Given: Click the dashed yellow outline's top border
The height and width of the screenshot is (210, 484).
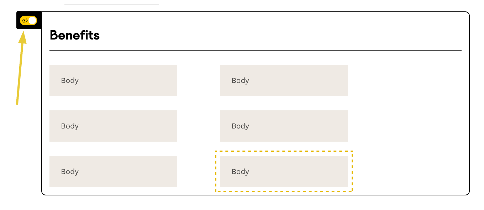Looking at the screenshot, I should coord(284,152).
